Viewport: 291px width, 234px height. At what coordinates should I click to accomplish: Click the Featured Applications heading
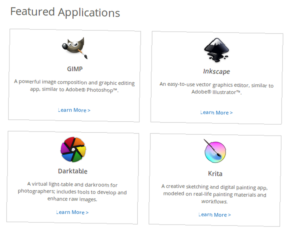click(x=65, y=12)
